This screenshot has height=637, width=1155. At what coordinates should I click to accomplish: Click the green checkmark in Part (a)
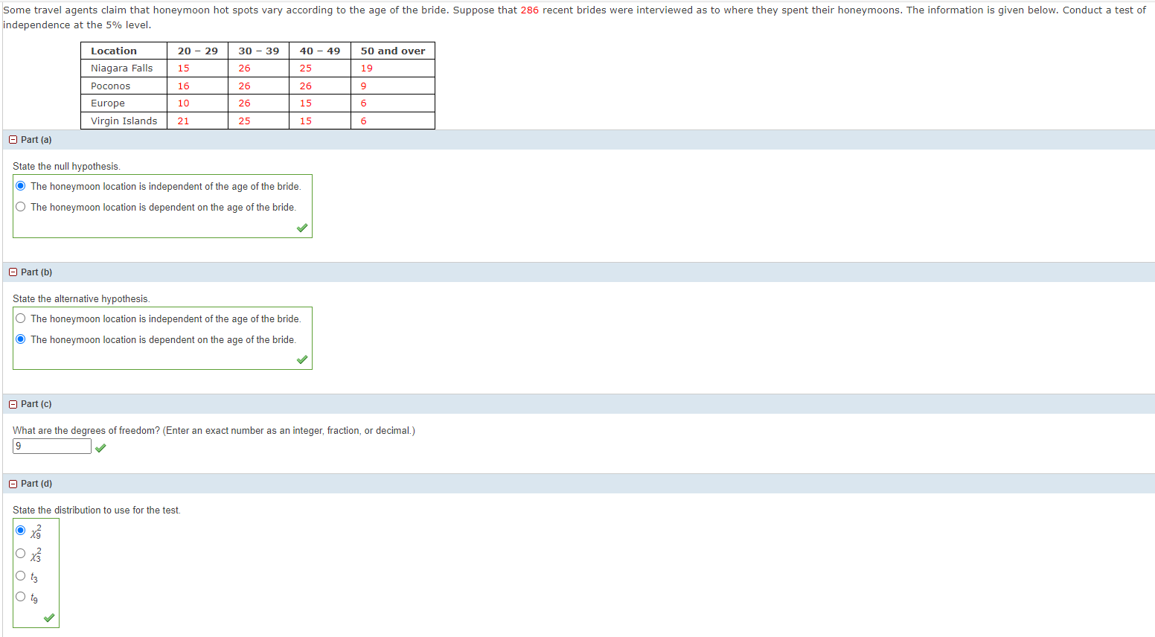tap(302, 228)
